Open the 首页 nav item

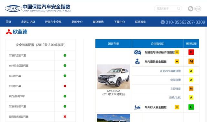coord(8,22)
